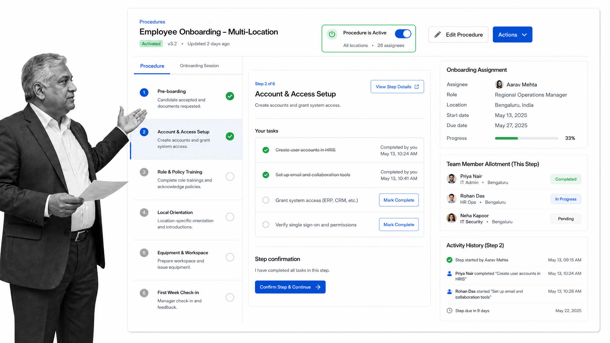The width and height of the screenshot is (610, 343).
Task: Click the arrow icon on Confirm Step & Continue
Action: [x=318, y=287]
